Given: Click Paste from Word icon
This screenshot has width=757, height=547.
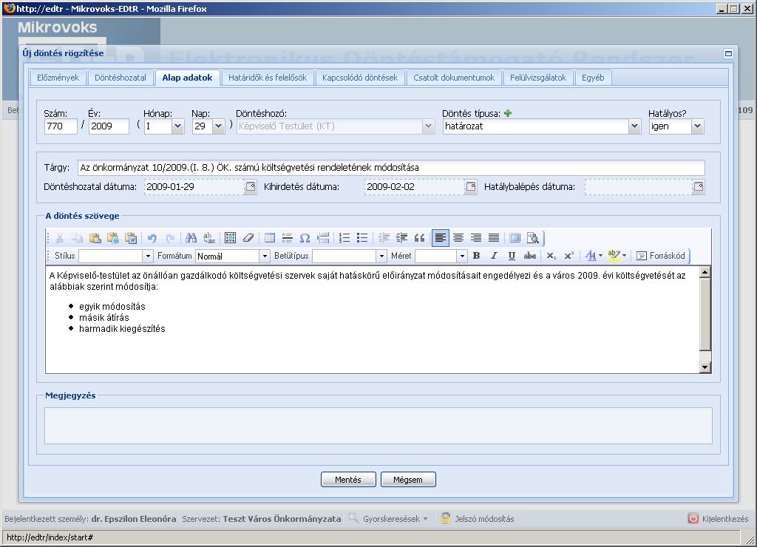Looking at the screenshot, I should point(131,238).
